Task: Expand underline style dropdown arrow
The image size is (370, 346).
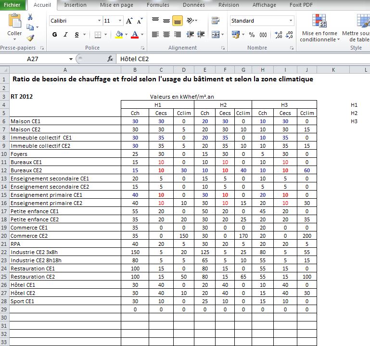Action: [x=84, y=35]
